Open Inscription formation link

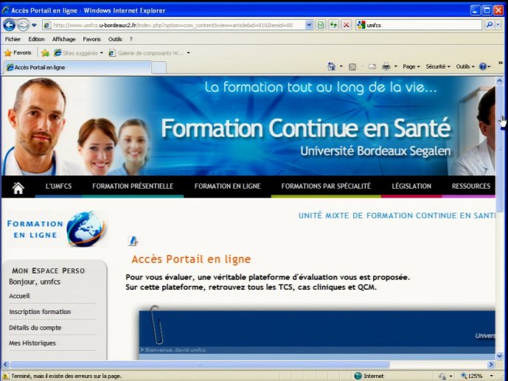click(40, 312)
